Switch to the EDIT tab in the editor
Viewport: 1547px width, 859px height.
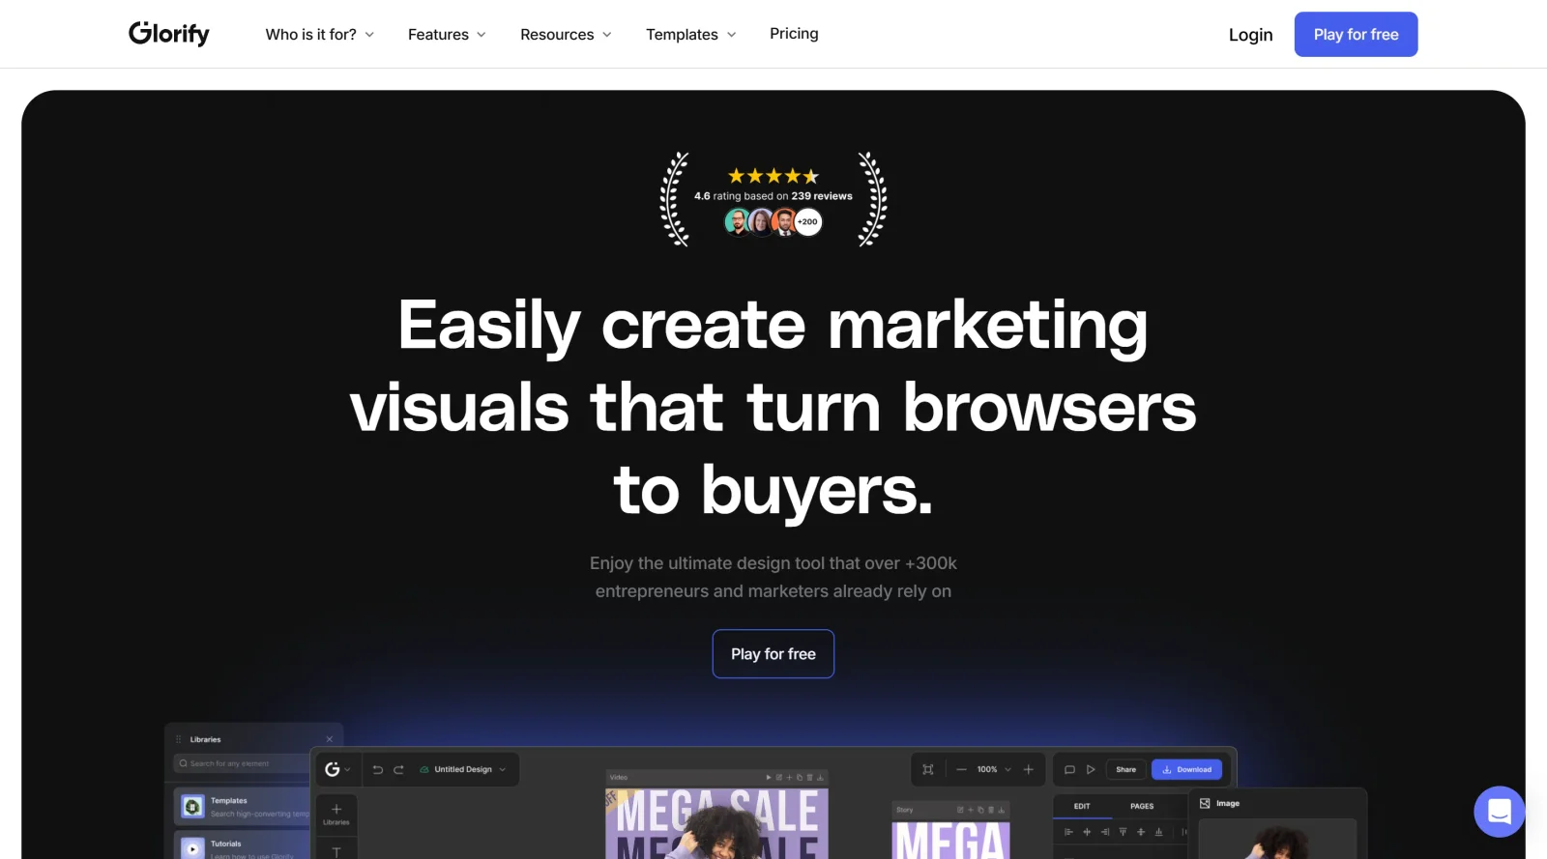1082,806
